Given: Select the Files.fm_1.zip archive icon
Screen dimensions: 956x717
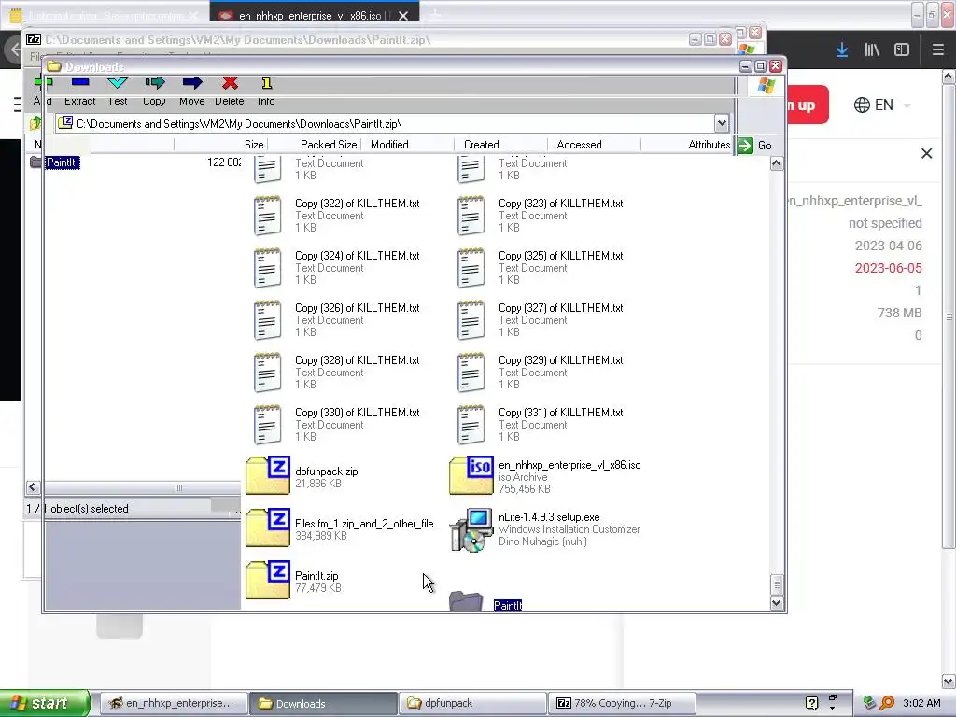Looking at the screenshot, I should [x=268, y=527].
